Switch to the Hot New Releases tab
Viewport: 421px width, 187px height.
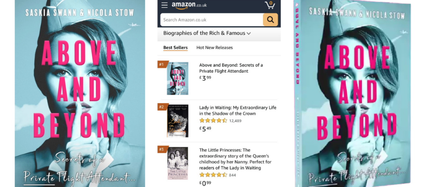pyautogui.click(x=214, y=48)
